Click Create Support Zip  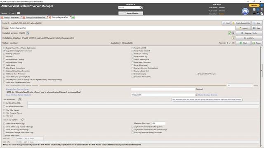[241, 23]
